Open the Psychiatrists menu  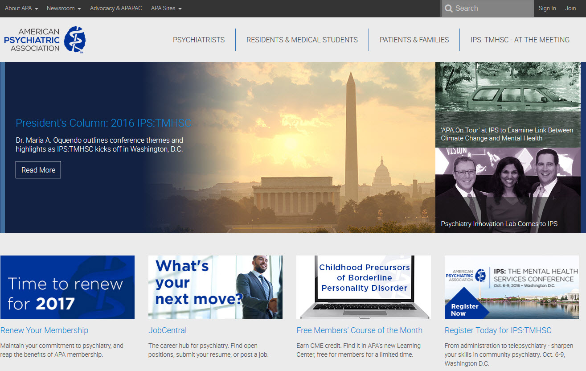(x=199, y=40)
